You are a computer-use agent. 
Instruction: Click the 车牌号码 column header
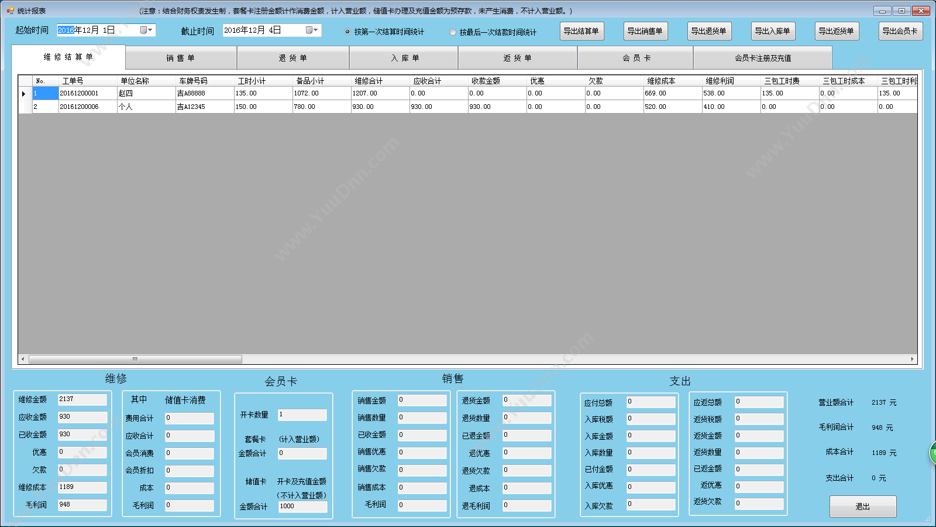click(204, 81)
